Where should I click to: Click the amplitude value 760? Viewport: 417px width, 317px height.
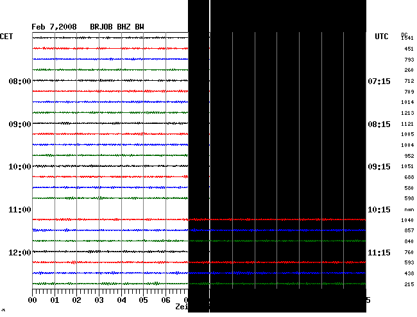click(x=409, y=252)
